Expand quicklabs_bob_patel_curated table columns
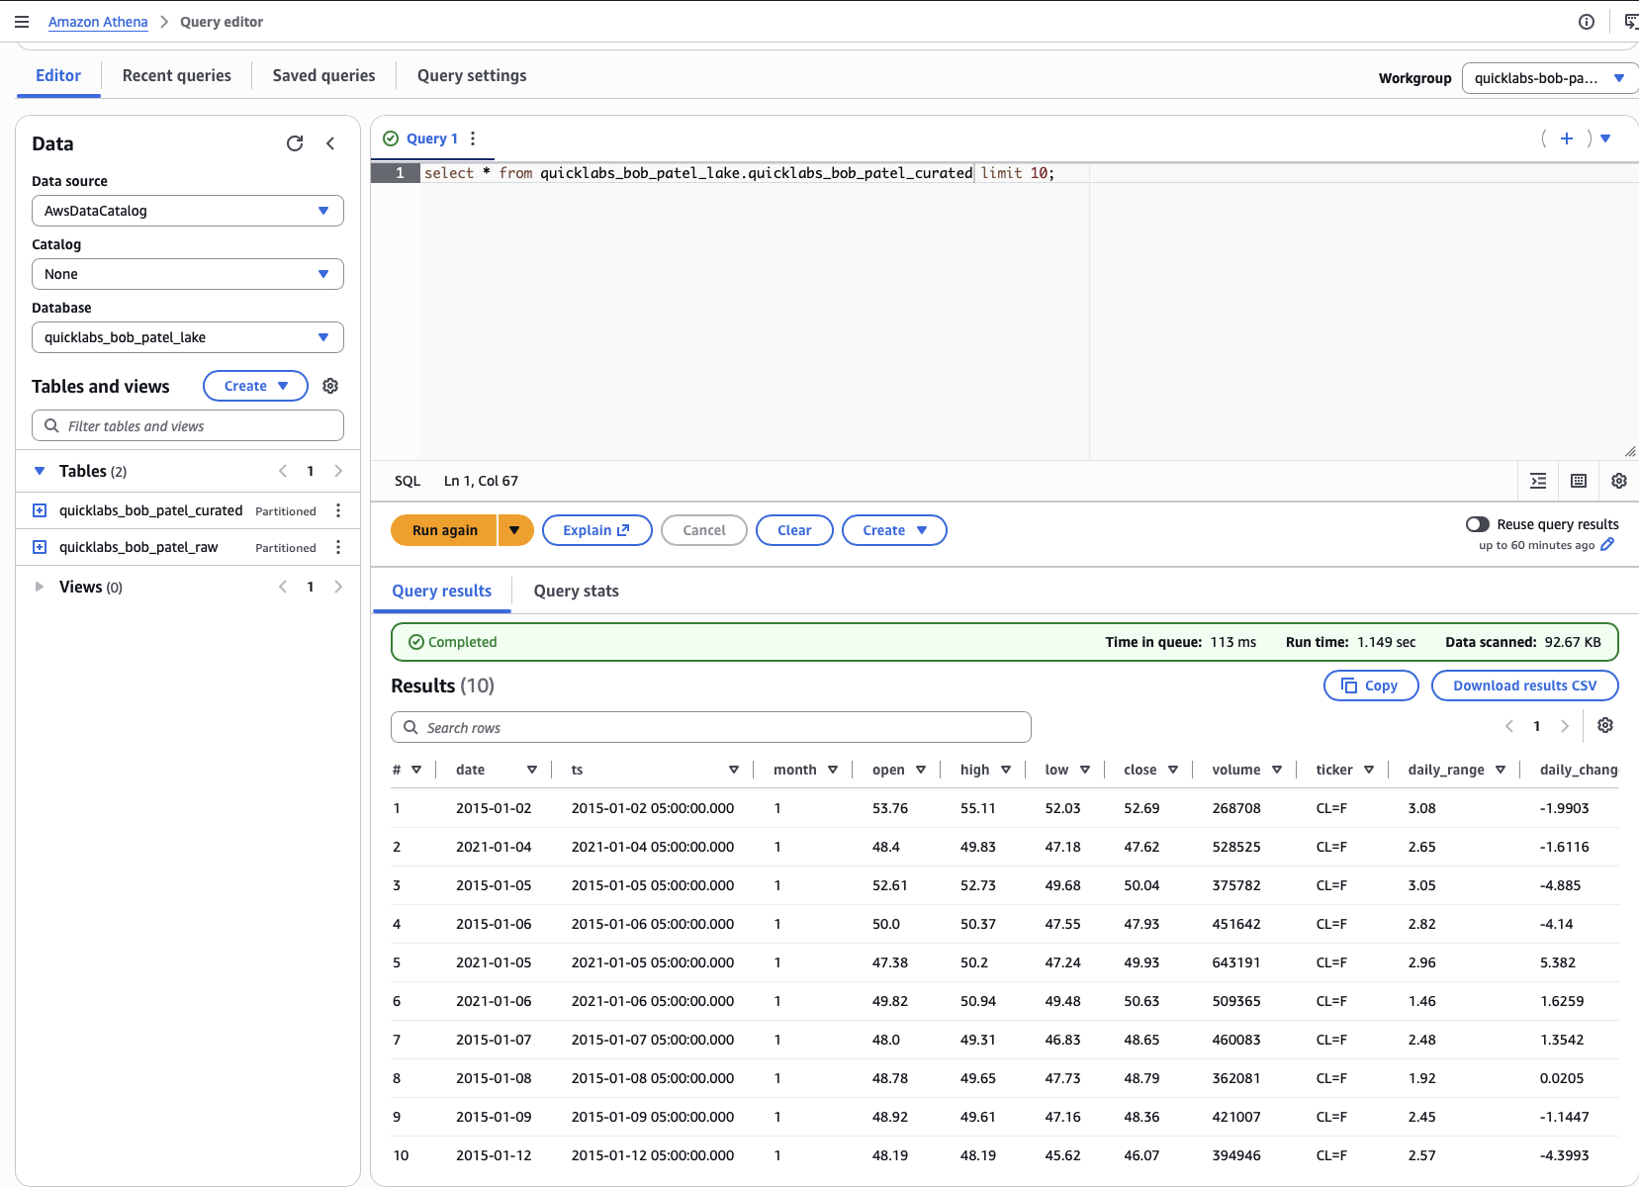Screen dimensions: 1639x1187 coord(40,510)
